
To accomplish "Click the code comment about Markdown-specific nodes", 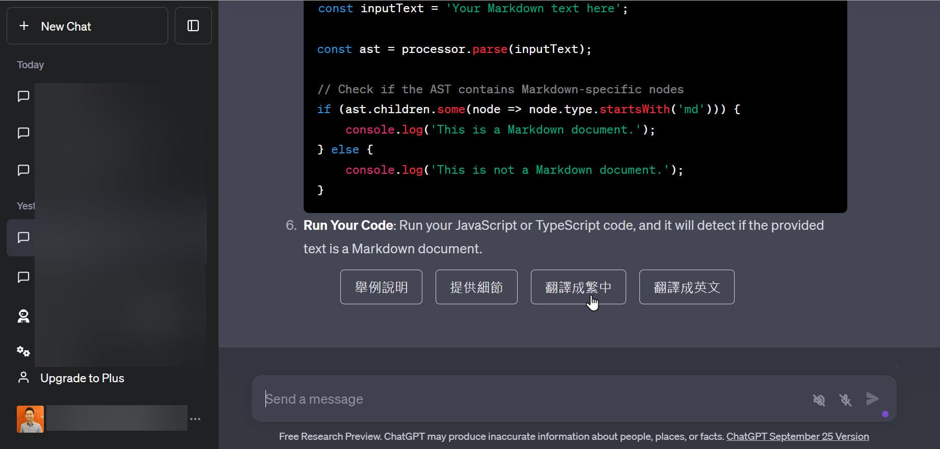I will click(500, 89).
